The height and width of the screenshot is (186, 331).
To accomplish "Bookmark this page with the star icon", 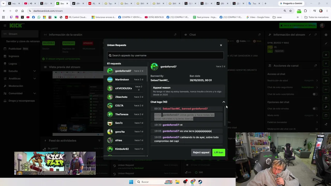I will [x=290, y=11].
